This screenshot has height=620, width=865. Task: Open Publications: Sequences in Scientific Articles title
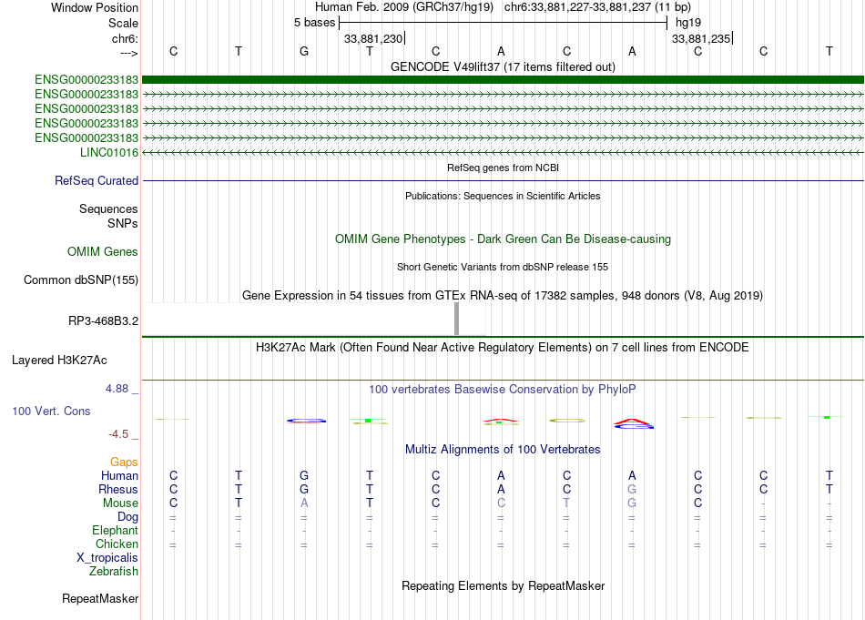(x=503, y=196)
